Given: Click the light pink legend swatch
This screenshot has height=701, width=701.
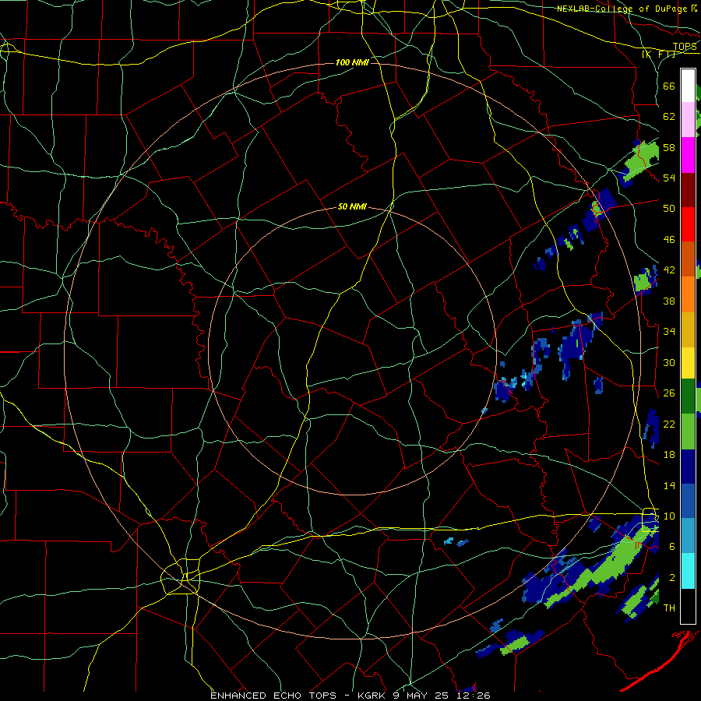Looking at the screenshot, I should click(688, 120).
